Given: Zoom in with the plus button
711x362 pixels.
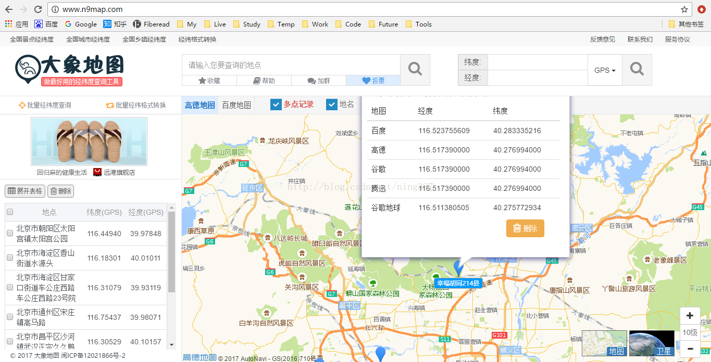Looking at the screenshot, I should (x=690, y=316).
